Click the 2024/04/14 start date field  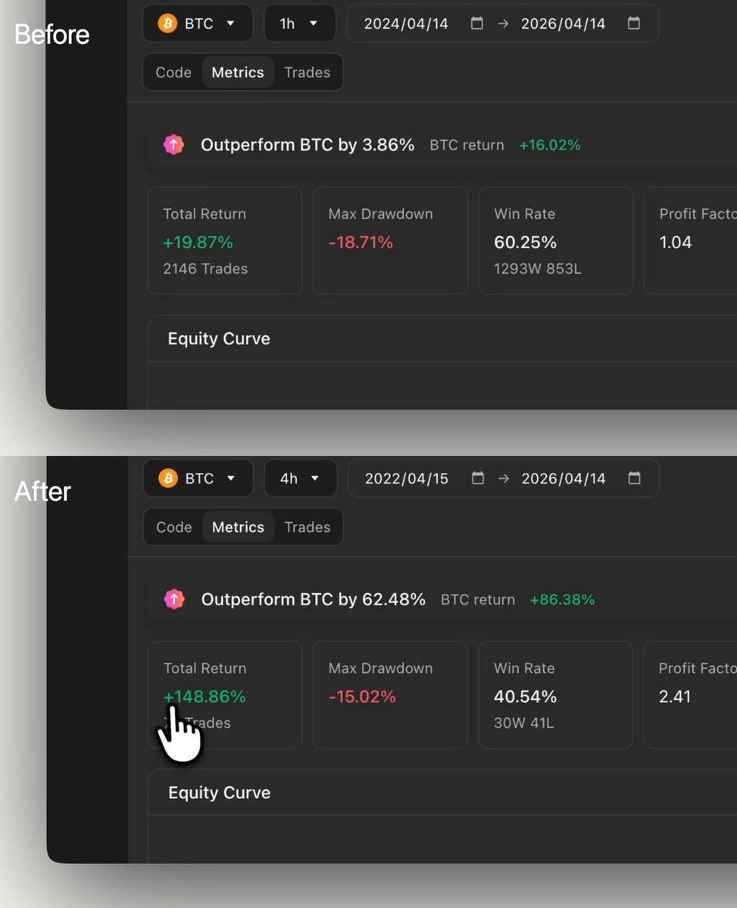[x=406, y=23]
